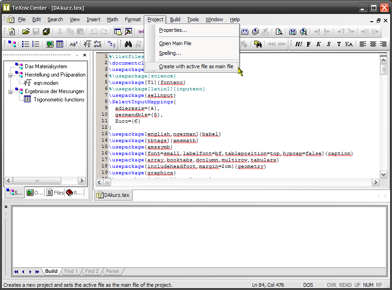Collapse the Ergebnisse der Messungen node
The image size is (392, 290).
click(x=10, y=92)
